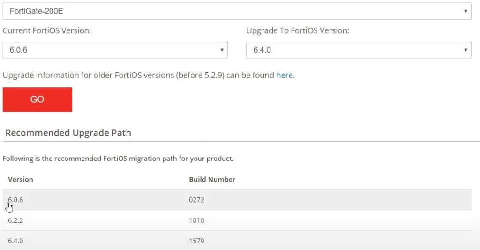480x250 pixels.
Task: Click 'Following is the recommended FortiOS migration path' text
Action: tap(118, 159)
